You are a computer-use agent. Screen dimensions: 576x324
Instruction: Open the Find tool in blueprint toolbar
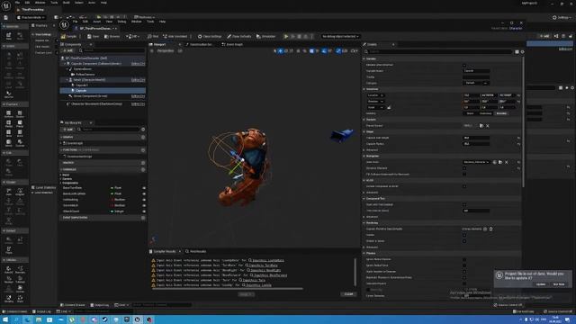click(153, 36)
